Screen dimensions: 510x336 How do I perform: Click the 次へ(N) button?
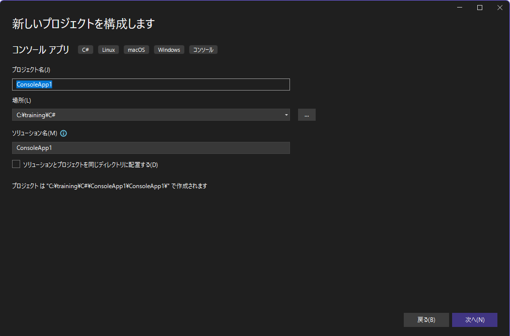click(474, 319)
